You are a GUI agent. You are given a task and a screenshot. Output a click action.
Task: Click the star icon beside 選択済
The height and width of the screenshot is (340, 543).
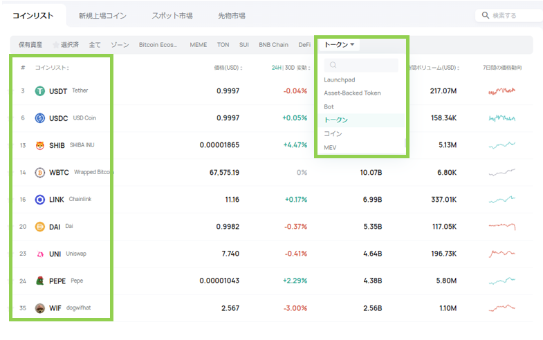point(56,45)
